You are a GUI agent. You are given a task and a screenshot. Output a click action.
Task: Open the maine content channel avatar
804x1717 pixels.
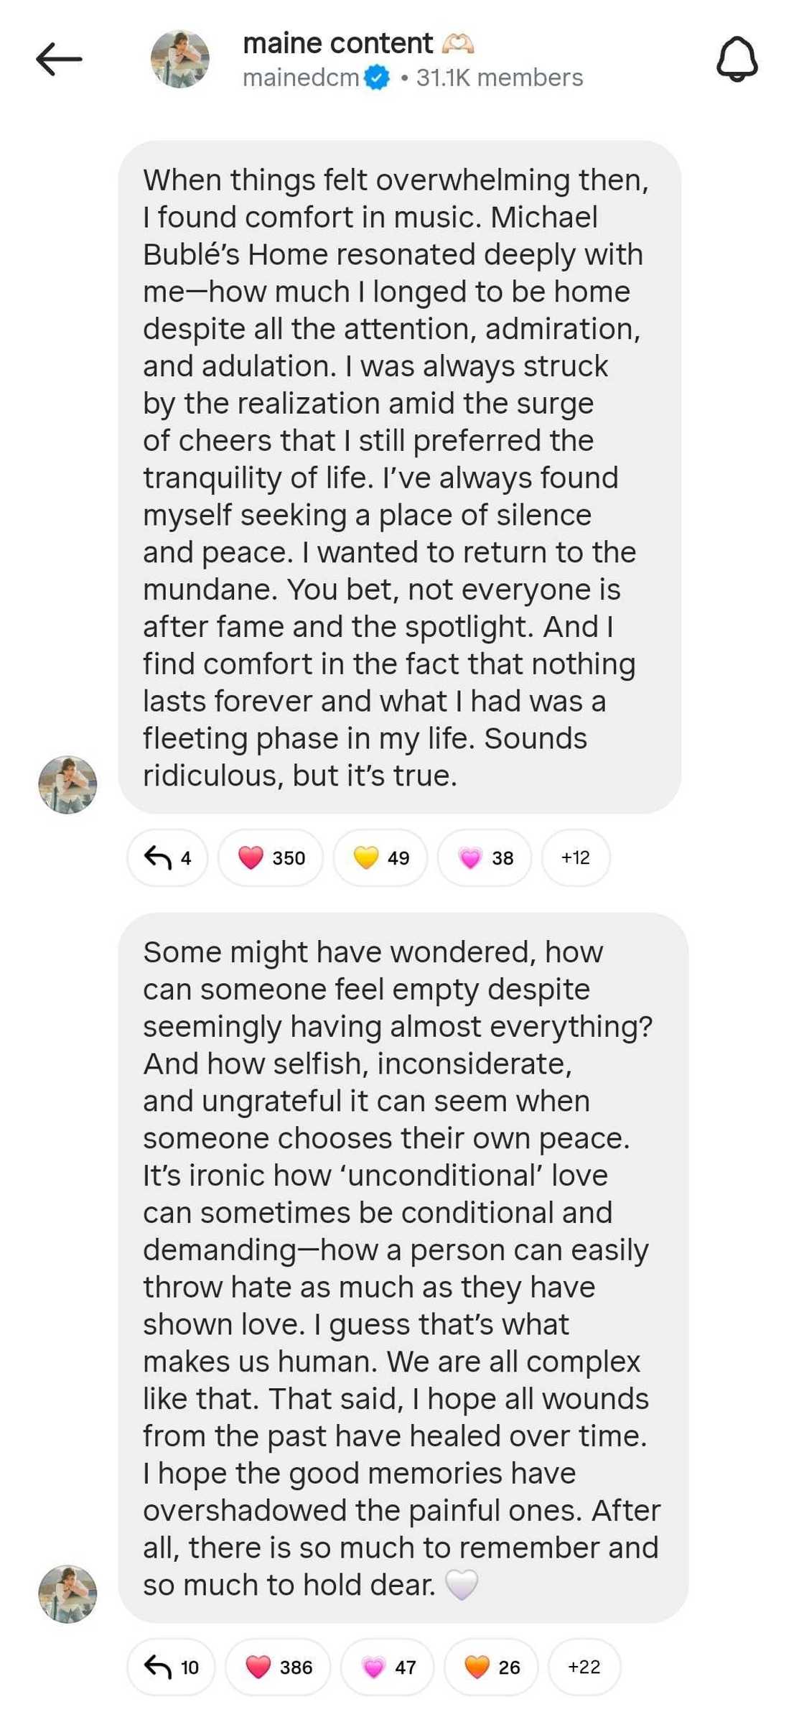click(179, 59)
